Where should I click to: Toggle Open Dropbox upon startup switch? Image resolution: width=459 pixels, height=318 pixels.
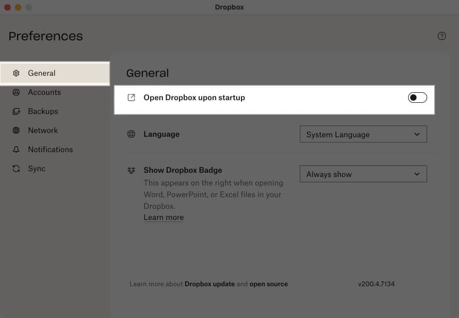click(417, 98)
